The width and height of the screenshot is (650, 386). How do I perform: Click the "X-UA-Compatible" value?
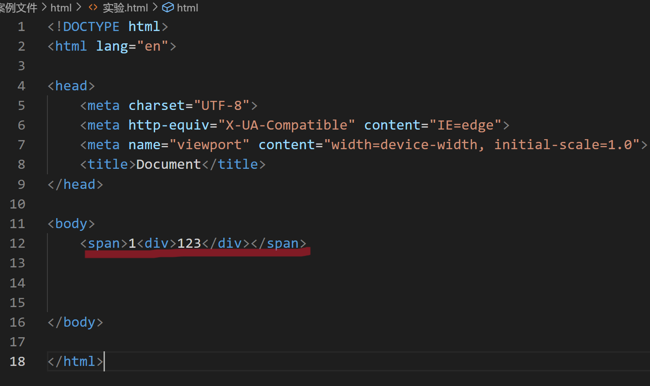286,125
